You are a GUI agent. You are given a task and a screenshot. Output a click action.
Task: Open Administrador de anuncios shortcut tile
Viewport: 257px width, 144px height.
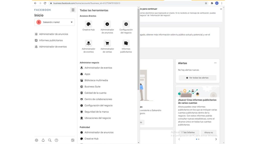(x=107, y=27)
